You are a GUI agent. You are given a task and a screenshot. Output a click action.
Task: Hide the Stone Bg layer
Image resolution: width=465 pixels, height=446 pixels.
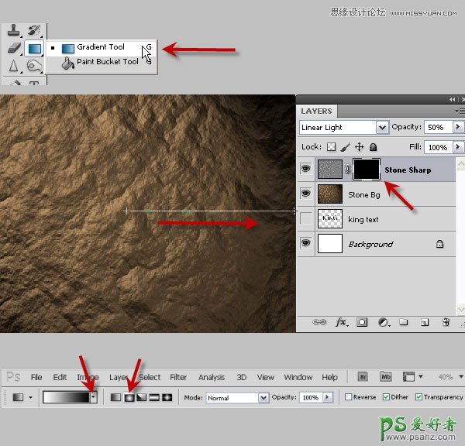point(306,194)
